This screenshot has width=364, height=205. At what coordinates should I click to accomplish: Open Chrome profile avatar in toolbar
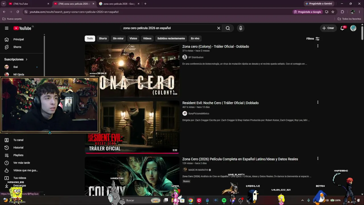click(353, 12)
